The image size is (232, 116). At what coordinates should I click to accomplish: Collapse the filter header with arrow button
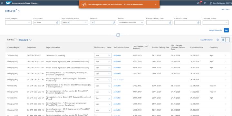coord(118,35)
